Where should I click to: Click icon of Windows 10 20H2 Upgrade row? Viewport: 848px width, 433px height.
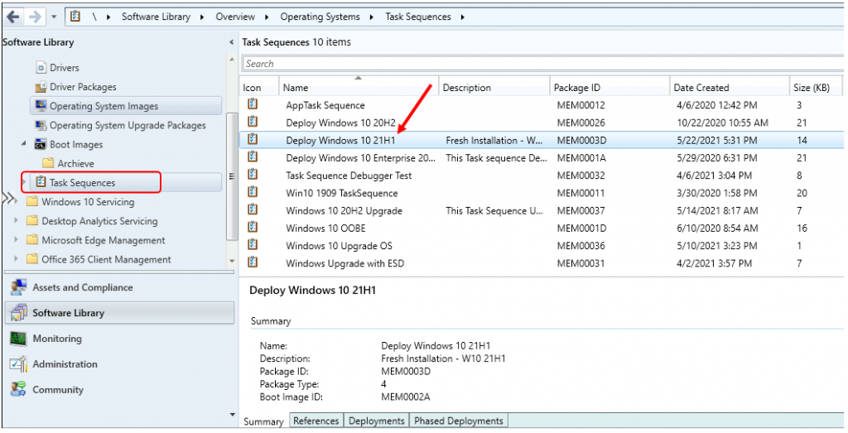252,210
